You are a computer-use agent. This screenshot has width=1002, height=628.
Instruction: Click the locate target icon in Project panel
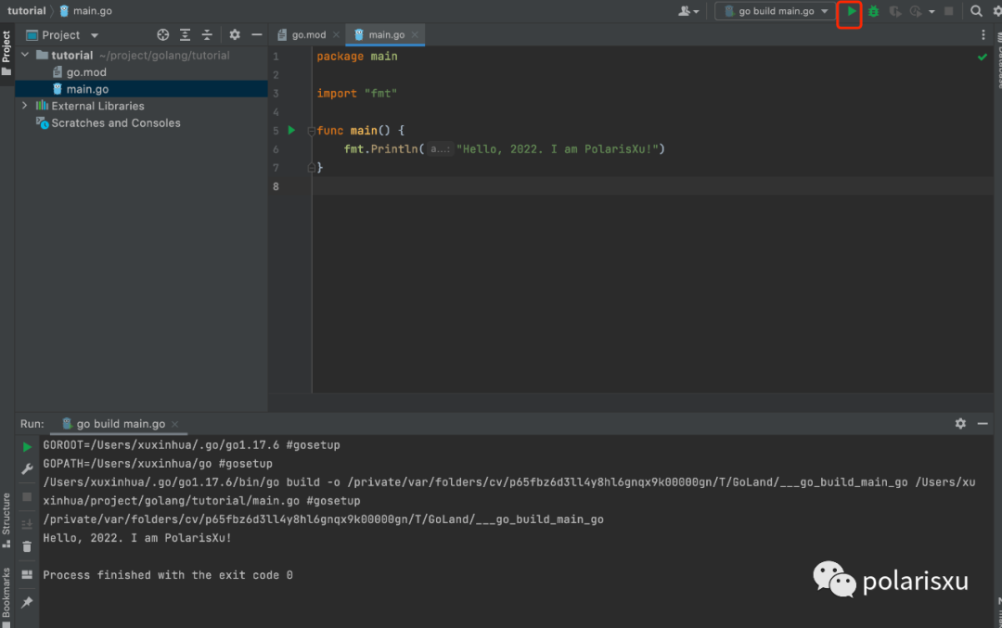coord(163,35)
